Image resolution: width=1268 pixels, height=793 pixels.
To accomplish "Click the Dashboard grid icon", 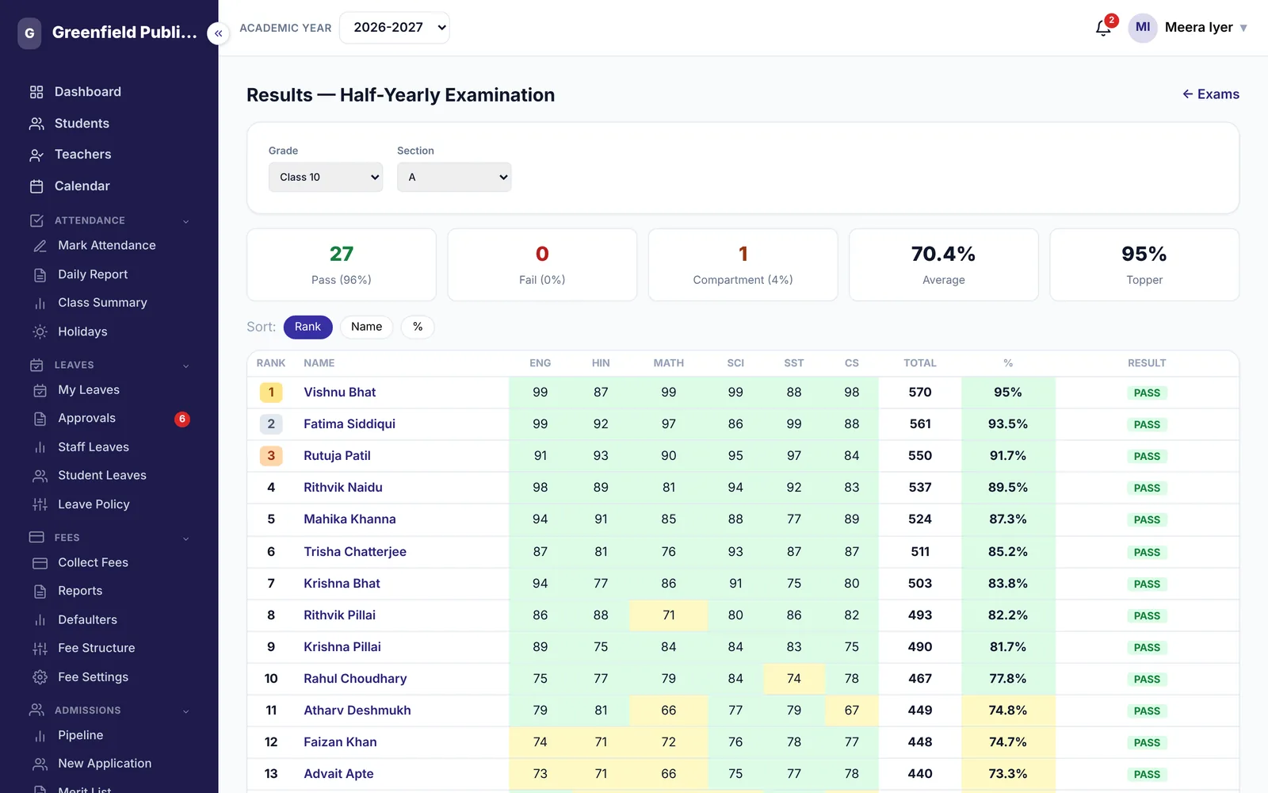I will (36, 92).
